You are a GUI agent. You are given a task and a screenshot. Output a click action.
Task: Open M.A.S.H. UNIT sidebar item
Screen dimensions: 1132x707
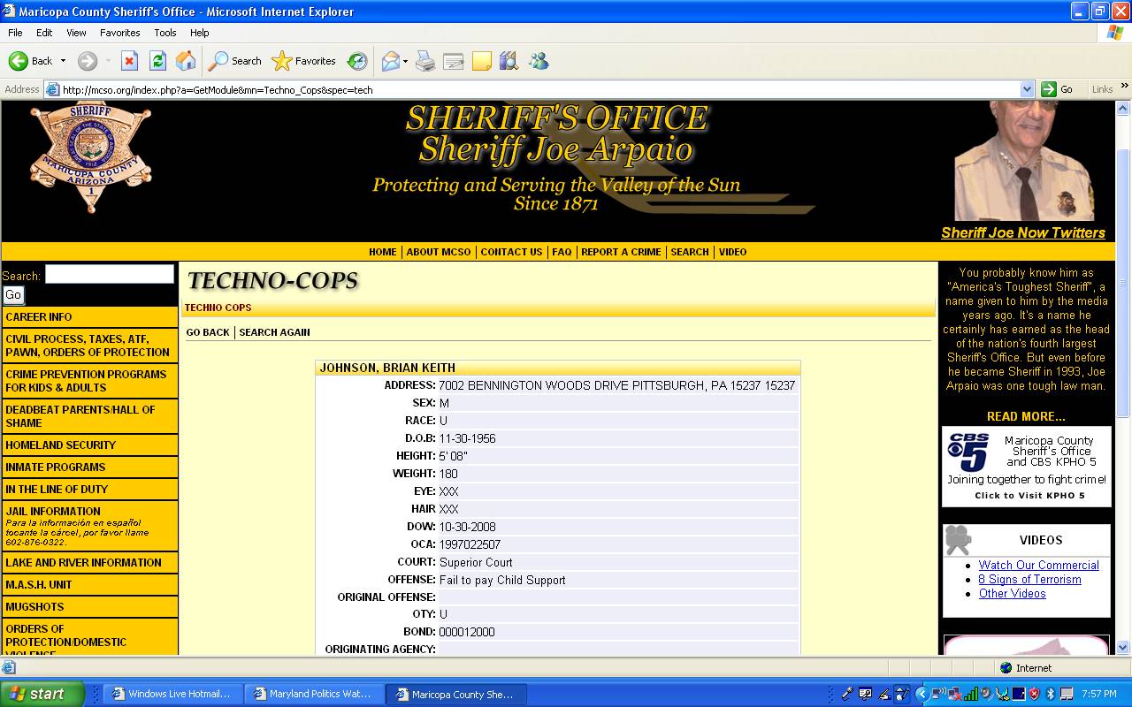[90, 584]
